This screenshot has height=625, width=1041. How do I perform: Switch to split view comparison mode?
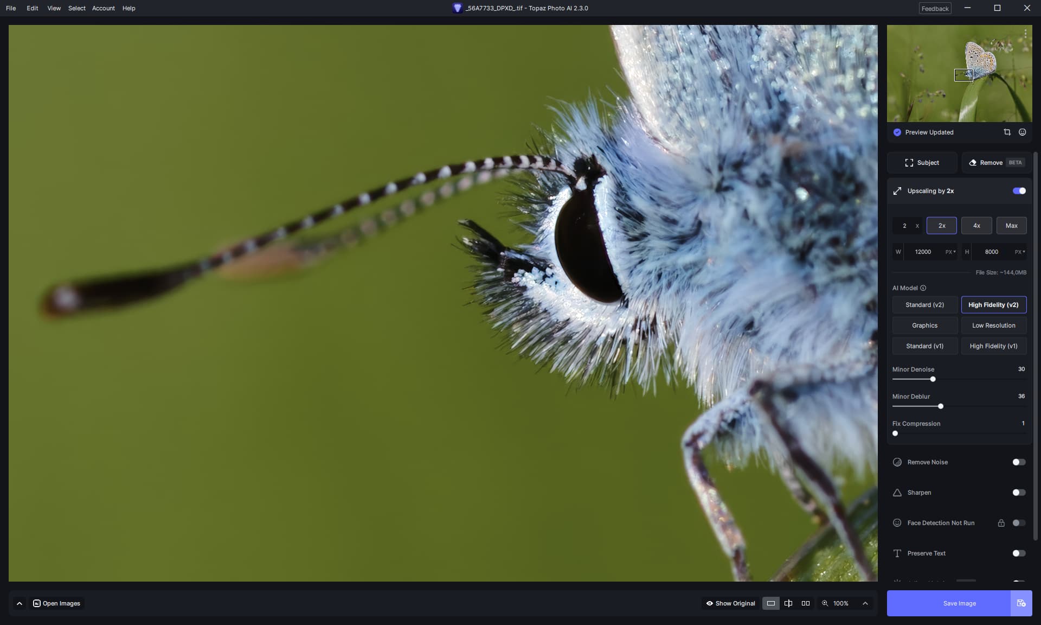788,603
